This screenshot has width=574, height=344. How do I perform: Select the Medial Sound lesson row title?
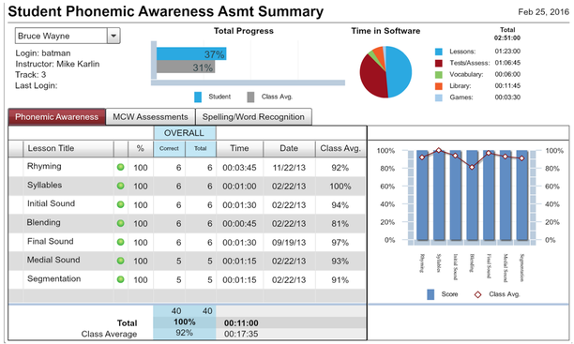(53, 260)
